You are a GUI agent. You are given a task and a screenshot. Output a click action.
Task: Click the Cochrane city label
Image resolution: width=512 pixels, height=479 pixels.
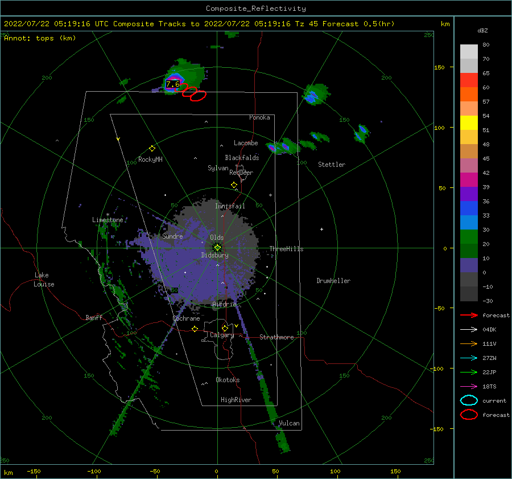point(186,318)
